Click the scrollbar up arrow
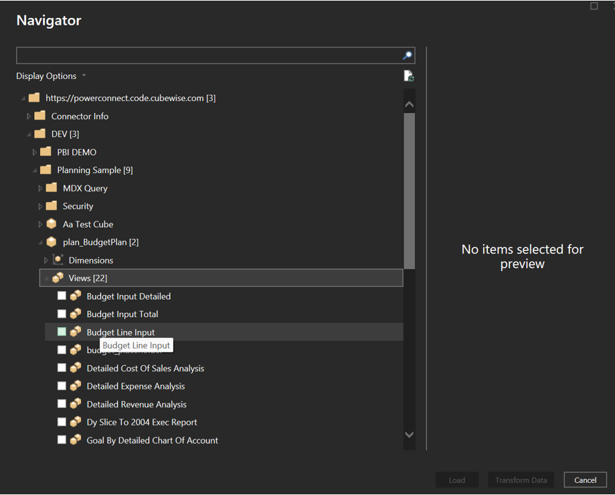Viewport: 615px width, 495px height. click(409, 104)
